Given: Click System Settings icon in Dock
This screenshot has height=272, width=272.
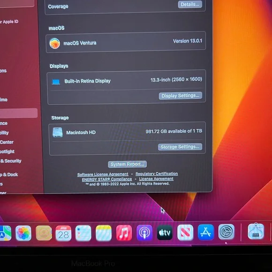Looking at the screenshot, I should pyautogui.click(x=226, y=232).
